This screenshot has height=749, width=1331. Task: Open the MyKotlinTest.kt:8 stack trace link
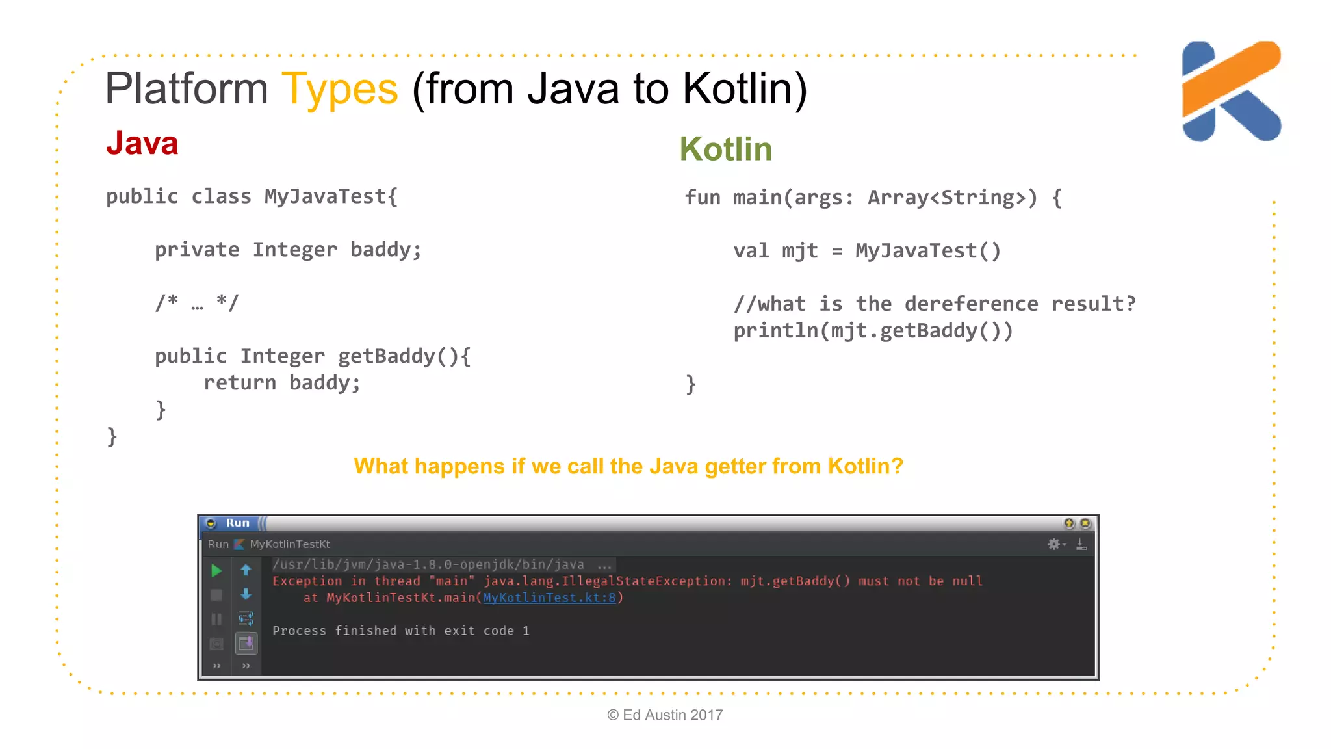pos(549,598)
